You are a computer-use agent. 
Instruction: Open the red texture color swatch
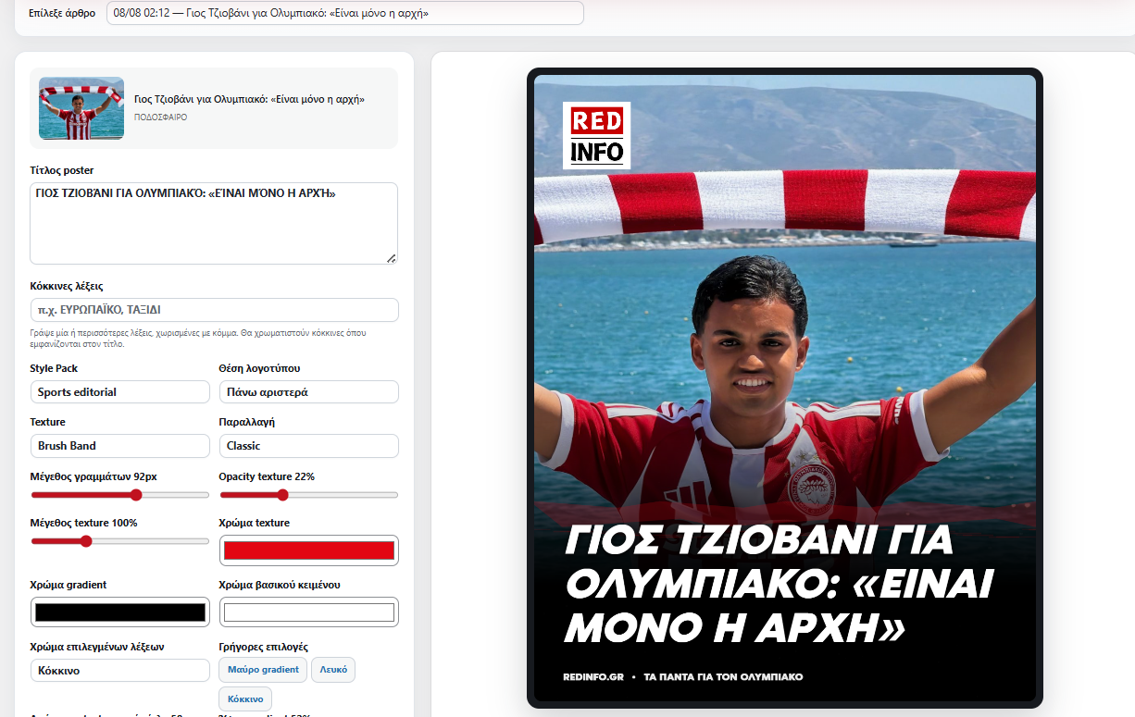point(308,550)
